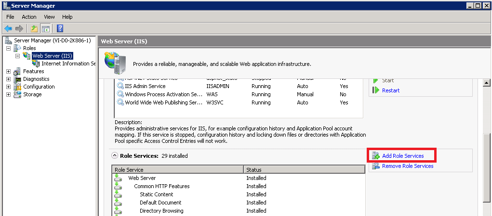Click the Back arrow toolbar icon

(8, 29)
